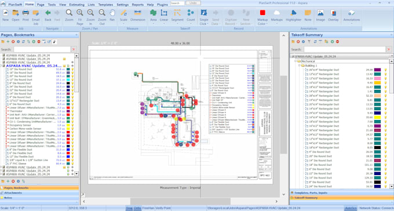
Task: Create a New job from the ribbon
Action: (6, 16)
